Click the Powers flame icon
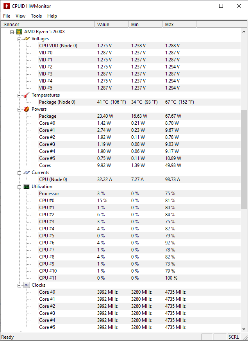This screenshot has width=248, height=341. tap(26, 109)
